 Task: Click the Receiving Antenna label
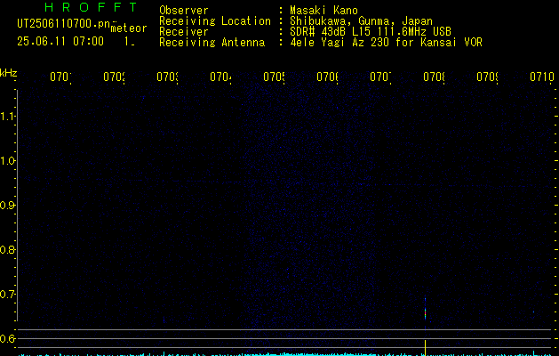(x=212, y=43)
